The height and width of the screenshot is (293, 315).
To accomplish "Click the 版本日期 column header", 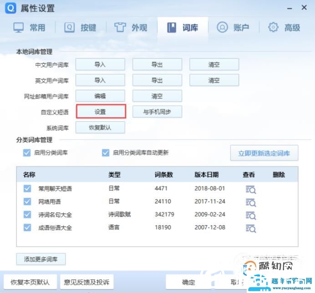I will (x=207, y=175).
